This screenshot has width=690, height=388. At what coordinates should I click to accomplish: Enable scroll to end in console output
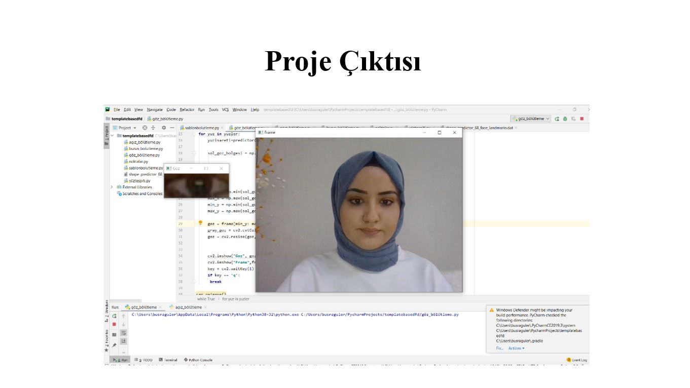(x=124, y=341)
